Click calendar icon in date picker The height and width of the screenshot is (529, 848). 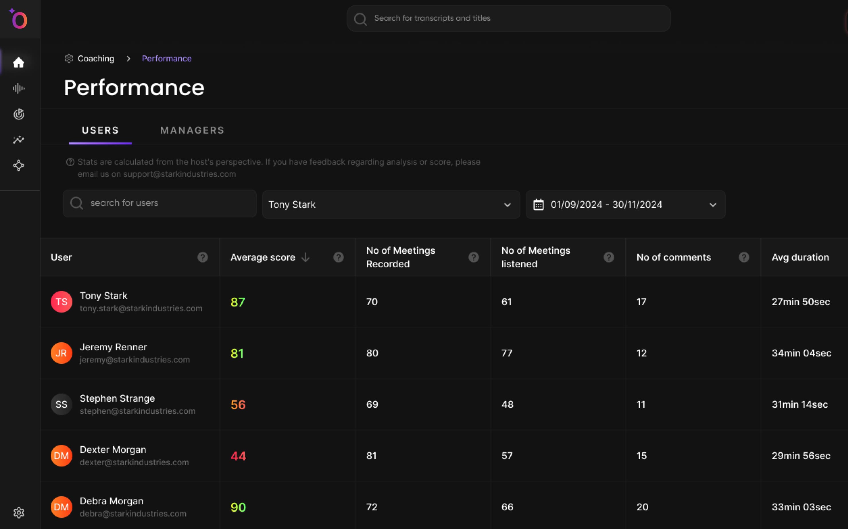(538, 205)
